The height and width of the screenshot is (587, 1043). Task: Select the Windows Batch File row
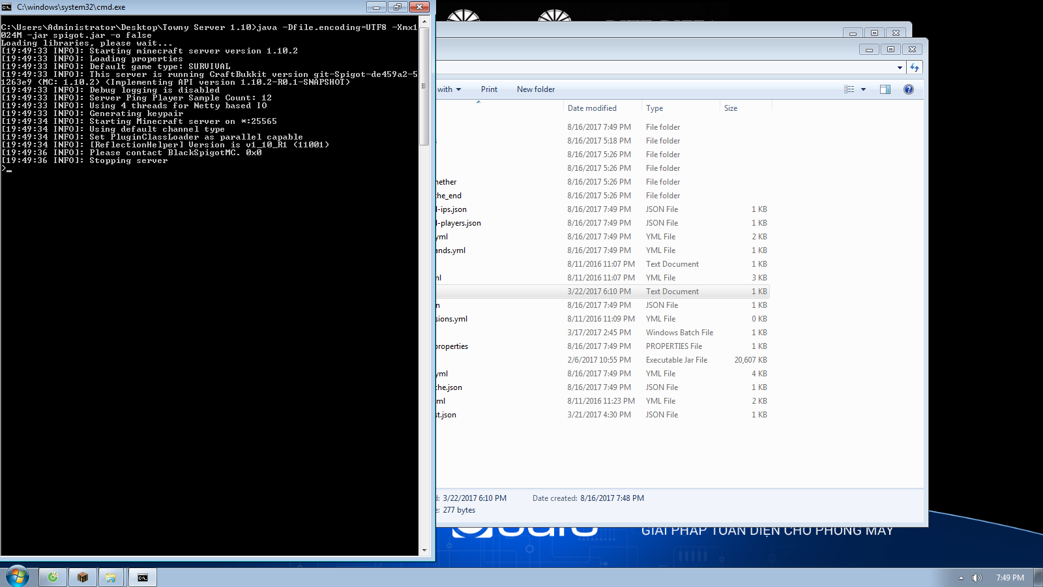(x=679, y=333)
